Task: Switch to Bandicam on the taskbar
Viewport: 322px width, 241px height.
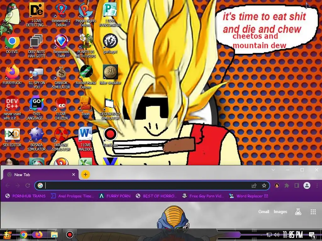Action: (x=69, y=235)
